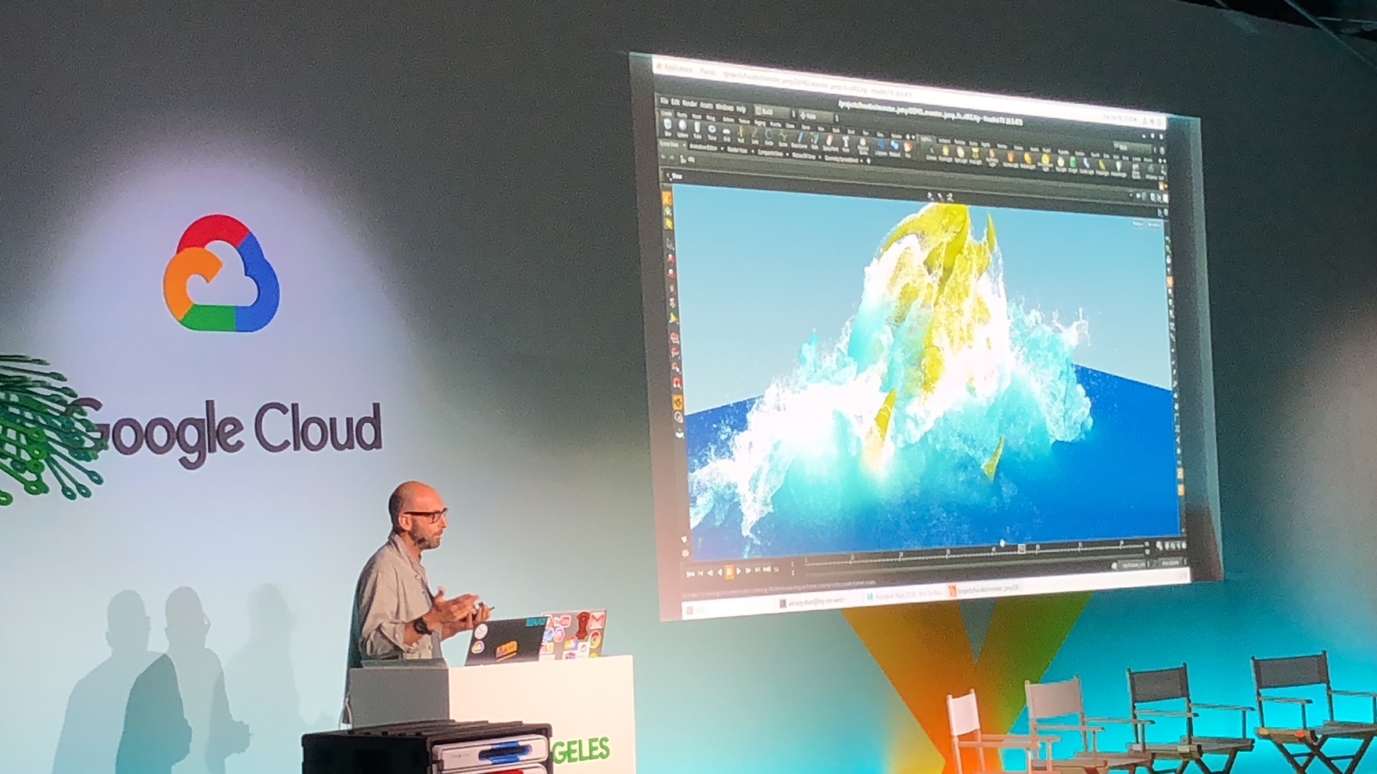Activate the highlighted Select tool in viewport toolbar
The height and width of the screenshot is (774, 1377).
click(667, 199)
